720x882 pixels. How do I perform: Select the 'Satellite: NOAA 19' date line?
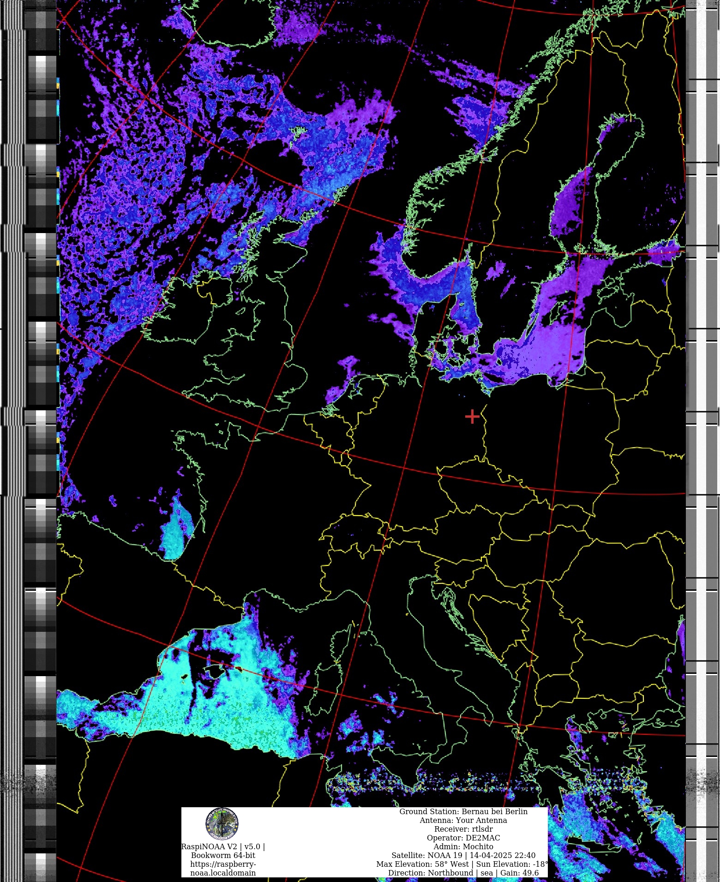tap(463, 855)
